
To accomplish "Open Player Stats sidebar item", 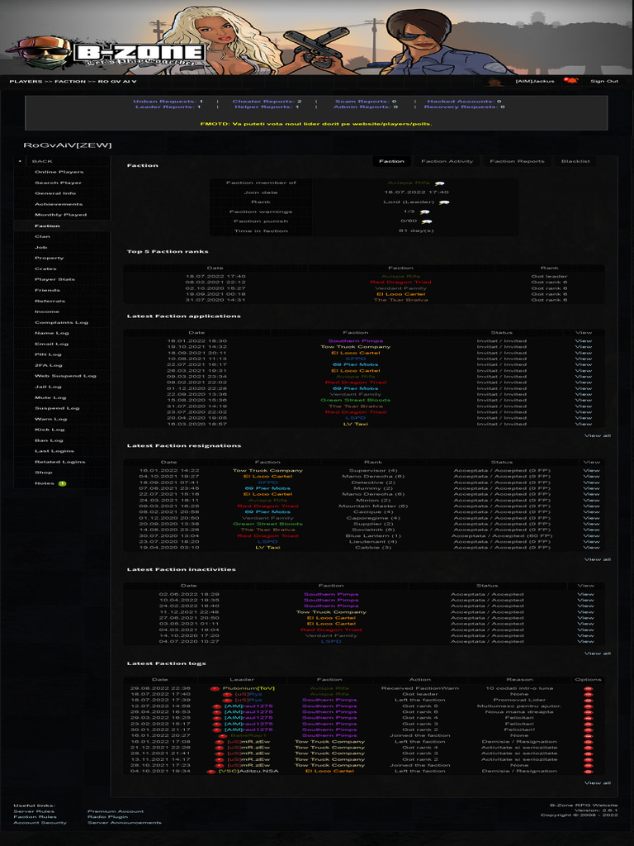I will [x=55, y=279].
